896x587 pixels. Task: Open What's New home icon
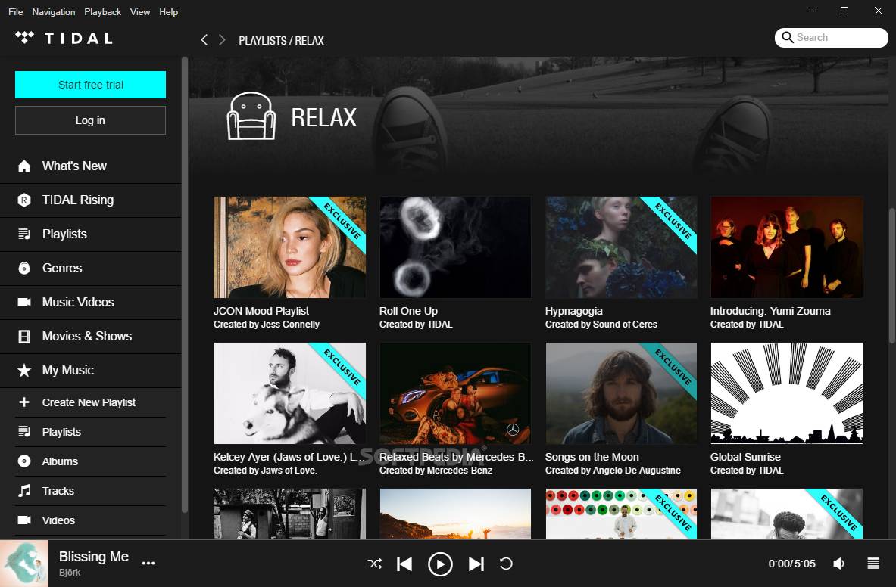tap(24, 166)
